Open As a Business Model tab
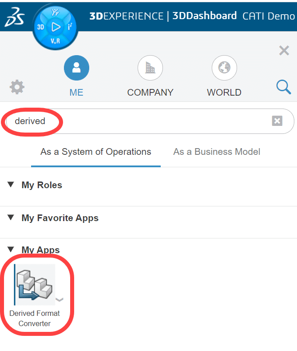The image size is (297, 351). click(217, 152)
